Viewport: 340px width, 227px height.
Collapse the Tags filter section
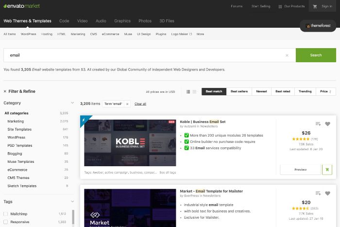point(72,202)
